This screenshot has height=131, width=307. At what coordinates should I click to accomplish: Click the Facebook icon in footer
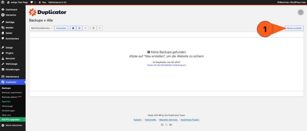coord(162,125)
